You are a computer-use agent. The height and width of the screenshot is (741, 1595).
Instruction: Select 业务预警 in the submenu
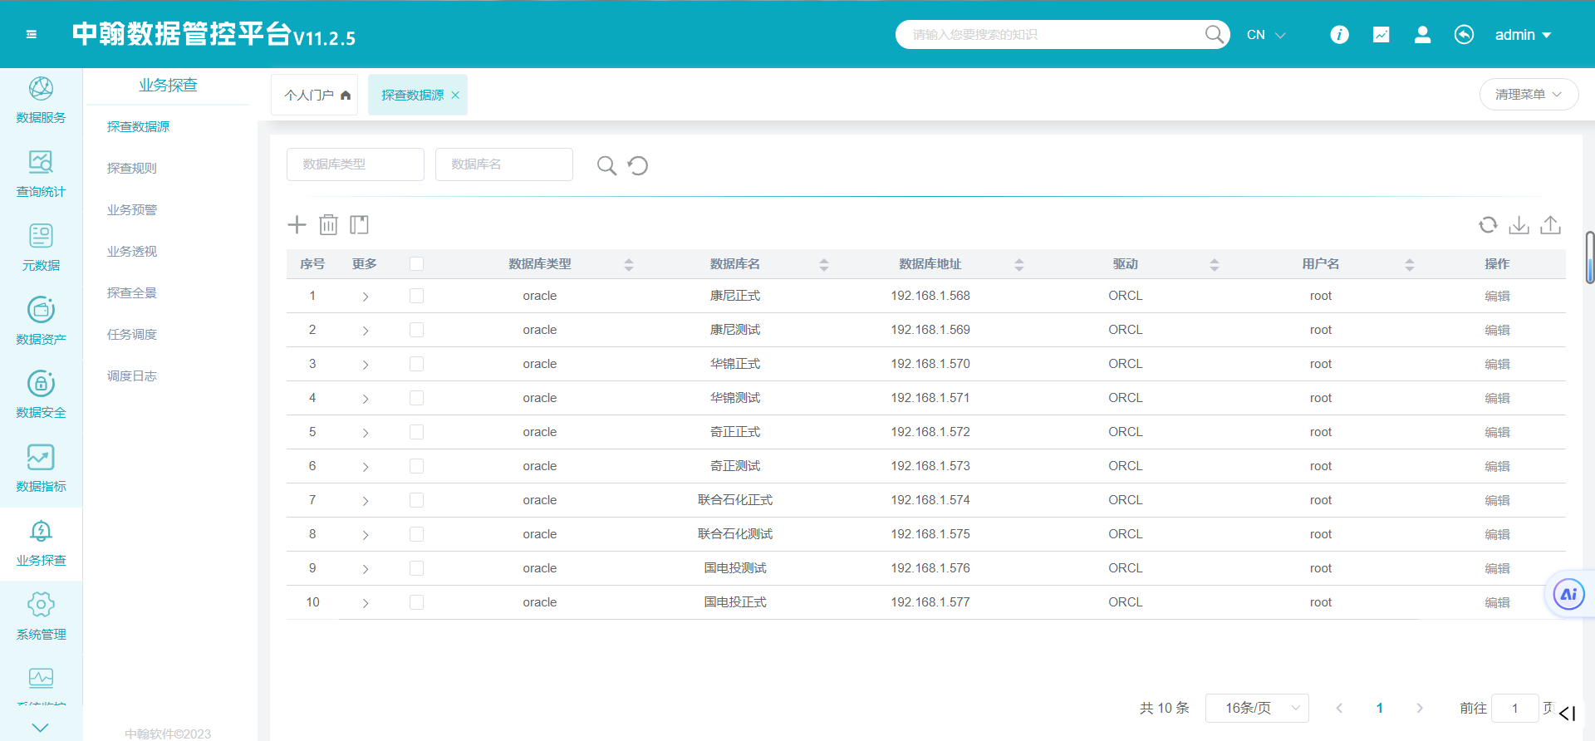point(131,209)
